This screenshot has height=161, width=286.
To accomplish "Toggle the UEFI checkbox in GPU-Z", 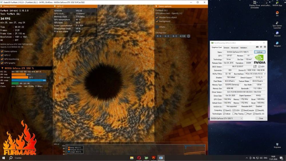I will [259, 67].
